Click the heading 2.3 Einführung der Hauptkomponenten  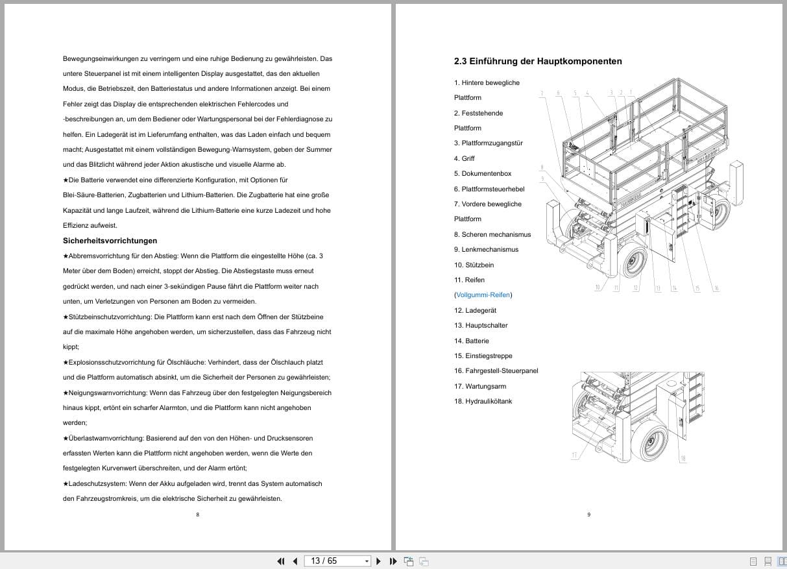538,61
